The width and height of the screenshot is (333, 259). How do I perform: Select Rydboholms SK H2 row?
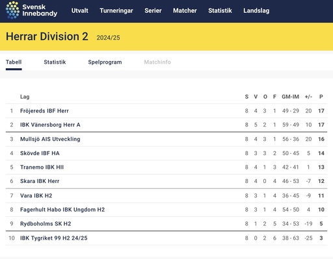pos(166,224)
